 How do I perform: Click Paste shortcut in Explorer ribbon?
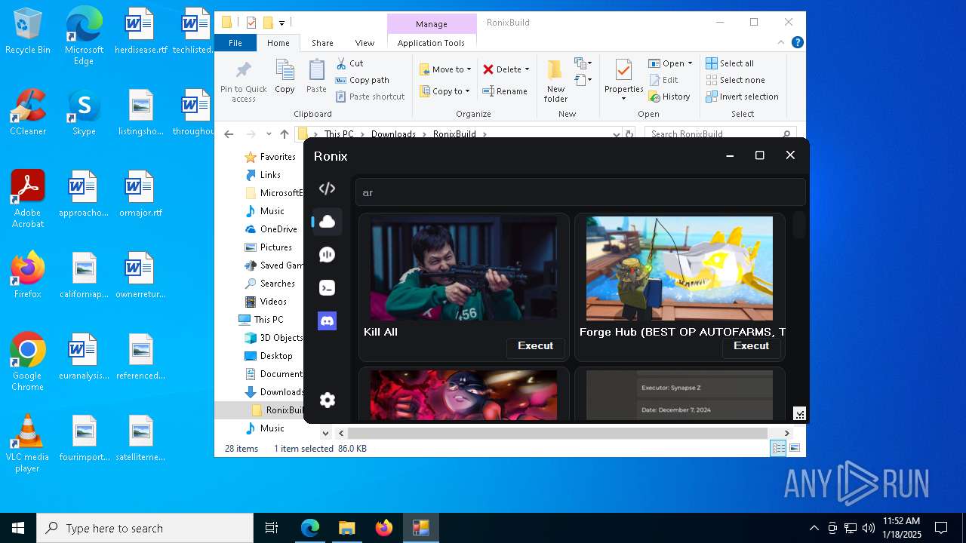371,97
